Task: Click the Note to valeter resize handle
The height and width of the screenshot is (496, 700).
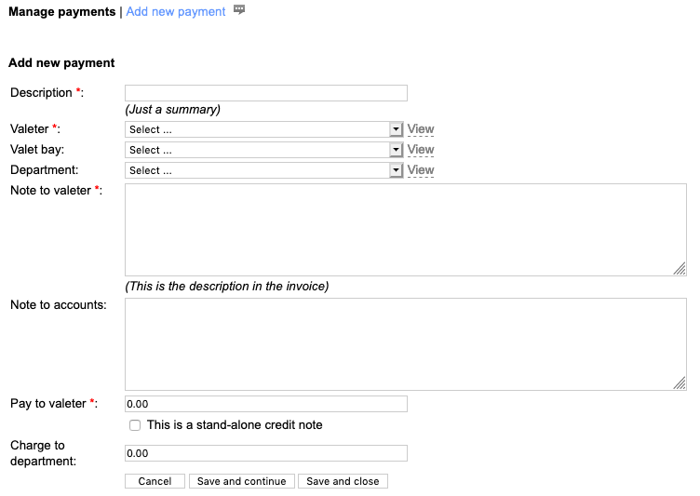Action: click(680, 269)
